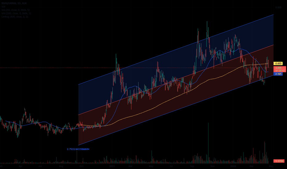Click the BMN/URNM, 1D, ASX symbol legend
Image resolution: width=287 pixels, height=169 pixels.
(x=14, y=3)
